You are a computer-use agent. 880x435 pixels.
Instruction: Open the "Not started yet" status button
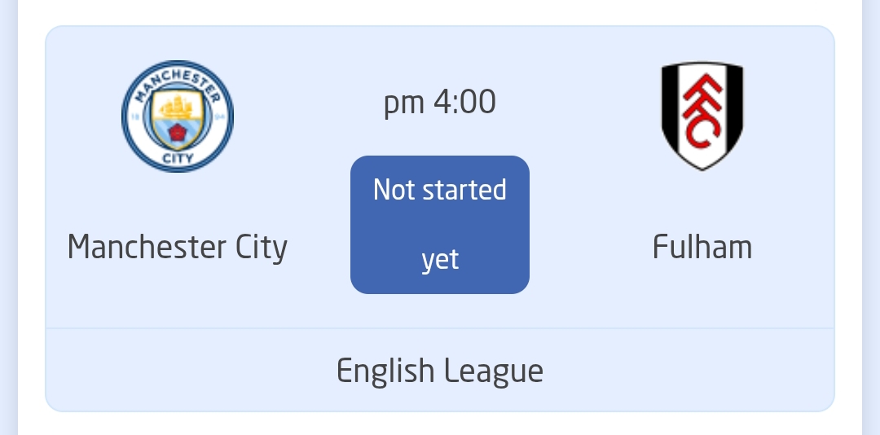click(x=440, y=225)
